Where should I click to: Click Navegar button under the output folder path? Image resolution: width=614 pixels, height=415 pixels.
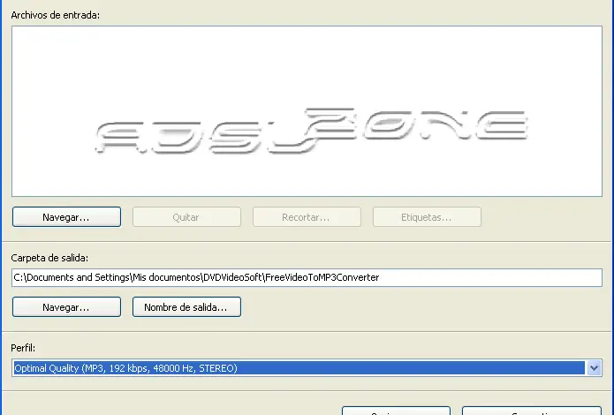(x=66, y=307)
